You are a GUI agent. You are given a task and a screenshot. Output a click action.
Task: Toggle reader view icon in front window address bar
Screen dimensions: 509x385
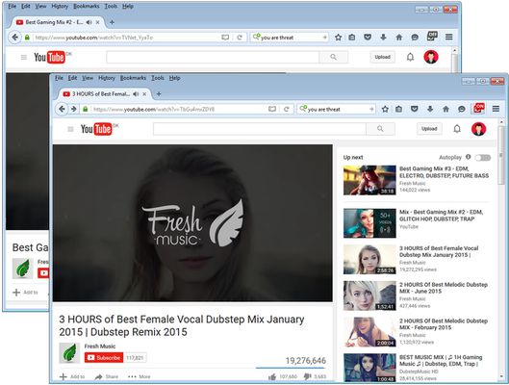tap(272, 109)
